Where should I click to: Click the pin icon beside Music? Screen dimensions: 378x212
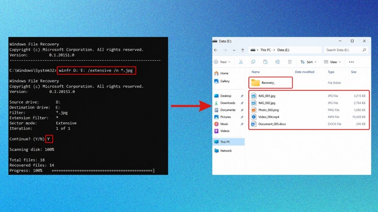[x=242, y=124]
